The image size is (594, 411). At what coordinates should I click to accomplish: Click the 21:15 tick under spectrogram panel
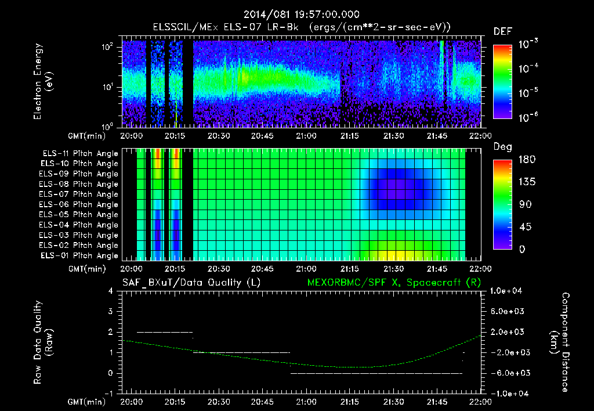pyautogui.click(x=350, y=136)
